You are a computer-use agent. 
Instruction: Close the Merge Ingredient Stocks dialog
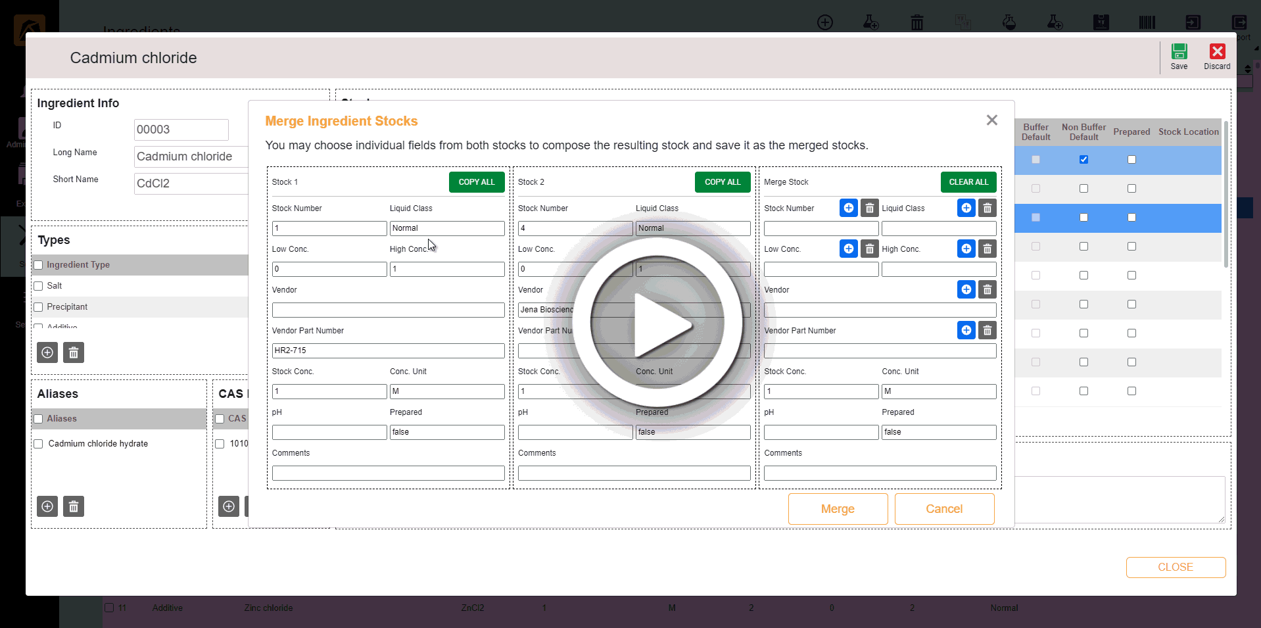tap(991, 120)
